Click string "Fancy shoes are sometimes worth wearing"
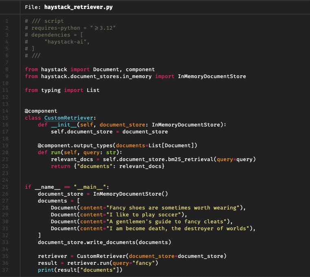Image resolution: width=310 pixels, height=277 pixels. 173,208
